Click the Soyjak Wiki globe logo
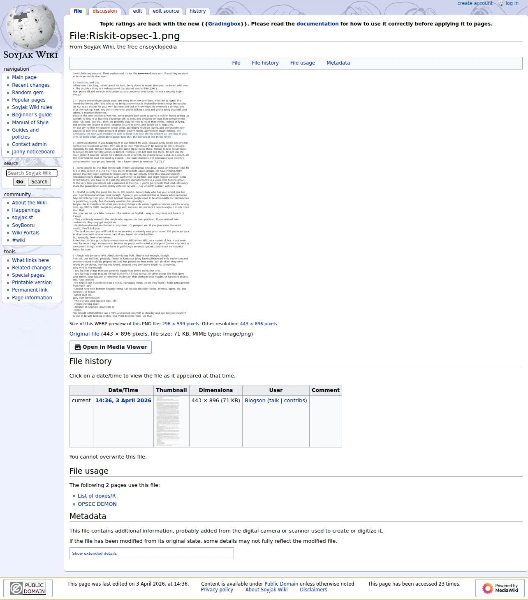The height and width of the screenshot is (600, 528). tap(31, 32)
